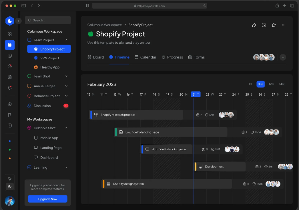Open Discussion with 4 notifications

tap(48, 106)
